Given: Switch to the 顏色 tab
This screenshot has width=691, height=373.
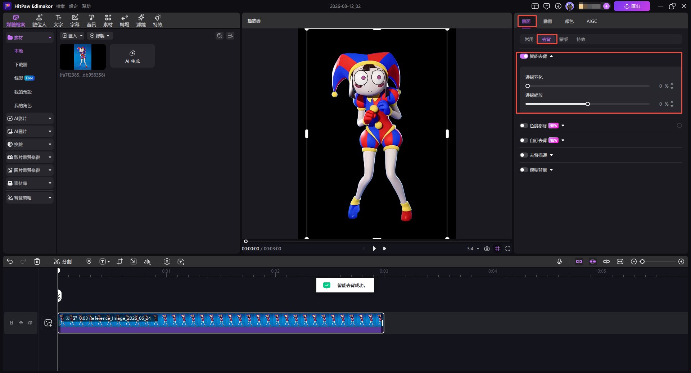Looking at the screenshot, I should coord(569,21).
